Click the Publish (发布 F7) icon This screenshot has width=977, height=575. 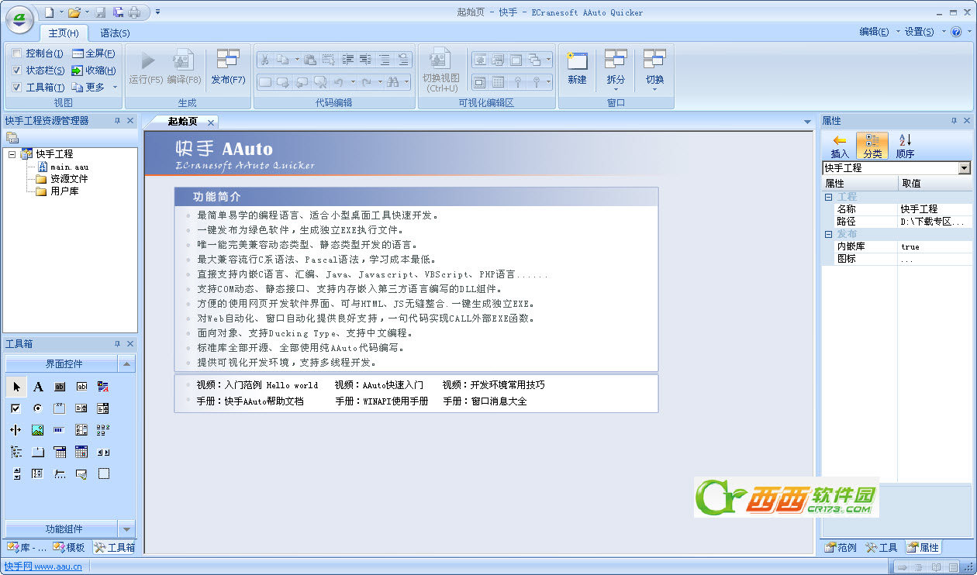pyautogui.click(x=228, y=60)
